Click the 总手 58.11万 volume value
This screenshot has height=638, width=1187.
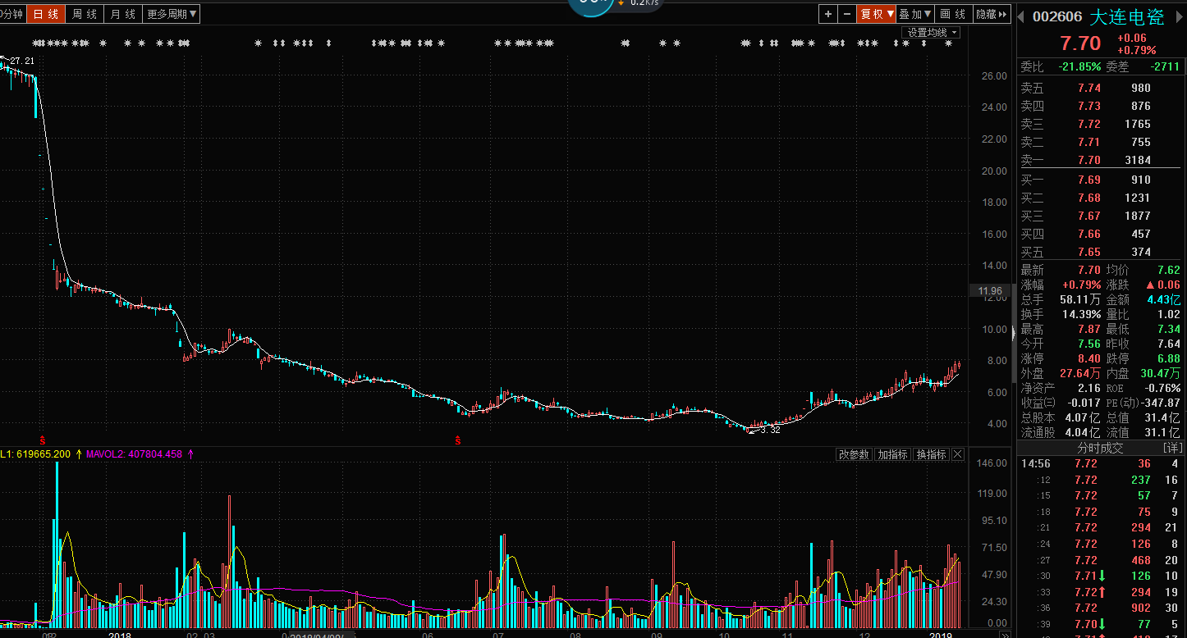click(x=1080, y=299)
